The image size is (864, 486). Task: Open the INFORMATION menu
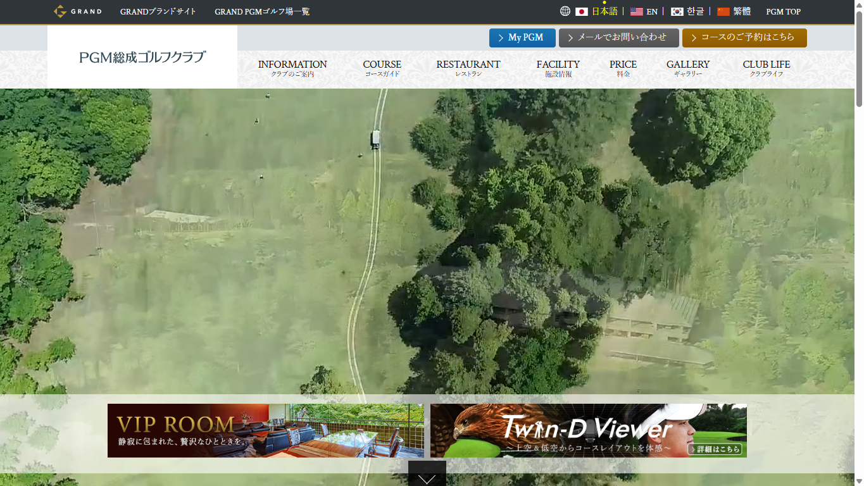tap(292, 68)
